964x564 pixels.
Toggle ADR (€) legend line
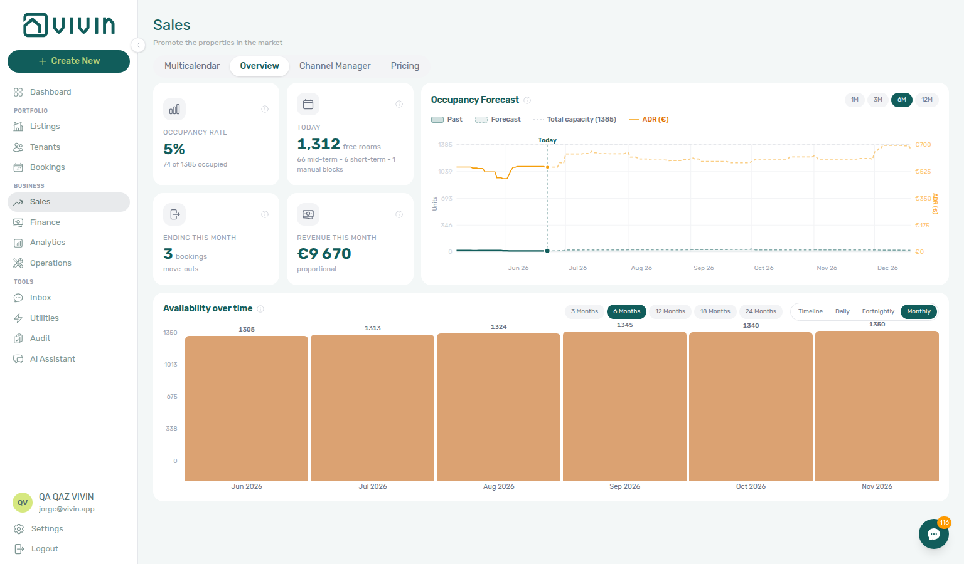649,120
